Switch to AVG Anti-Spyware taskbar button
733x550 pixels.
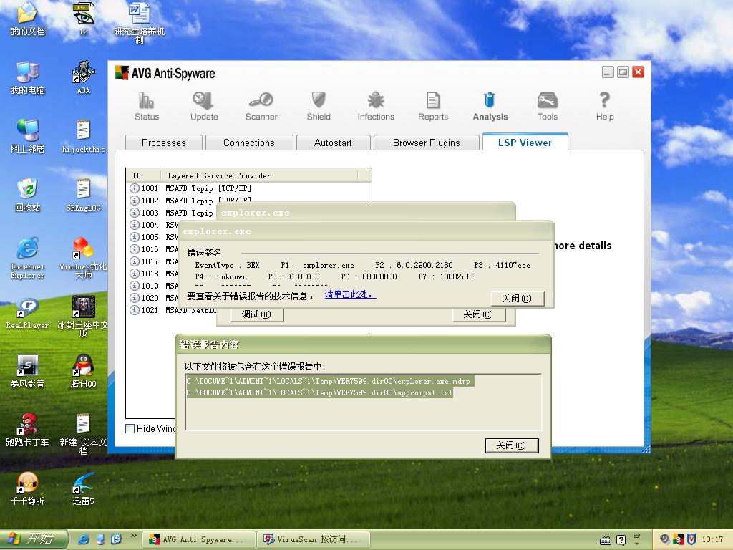pyautogui.click(x=200, y=540)
